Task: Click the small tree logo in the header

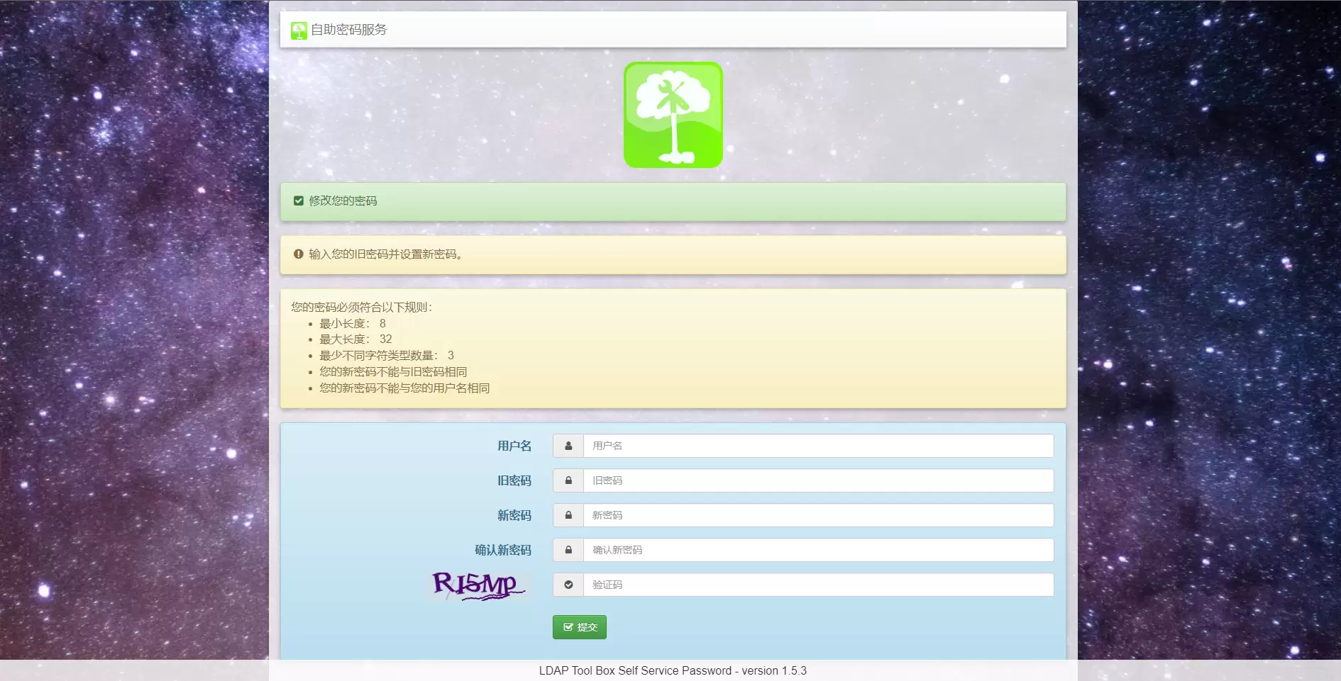Action: [x=299, y=30]
